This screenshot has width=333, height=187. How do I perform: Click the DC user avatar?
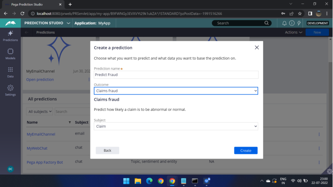[x=10, y=169]
